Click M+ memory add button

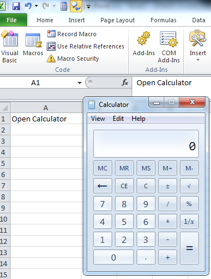[x=168, y=168]
